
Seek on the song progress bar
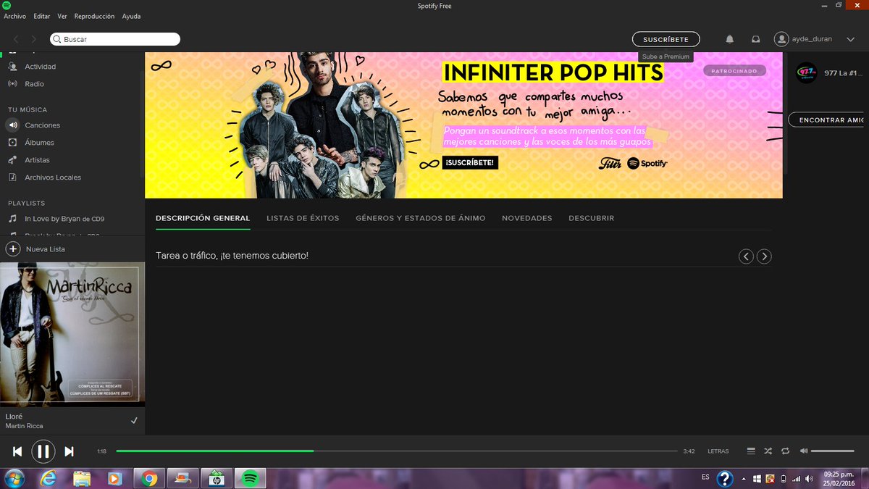397,451
